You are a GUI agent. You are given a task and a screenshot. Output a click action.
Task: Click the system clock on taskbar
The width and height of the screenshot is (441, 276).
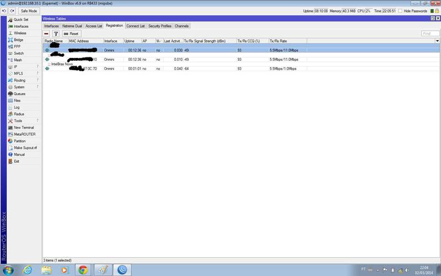click(x=424, y=270)
